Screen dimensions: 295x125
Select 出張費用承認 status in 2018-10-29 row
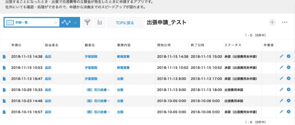click(x=234, y=90)
